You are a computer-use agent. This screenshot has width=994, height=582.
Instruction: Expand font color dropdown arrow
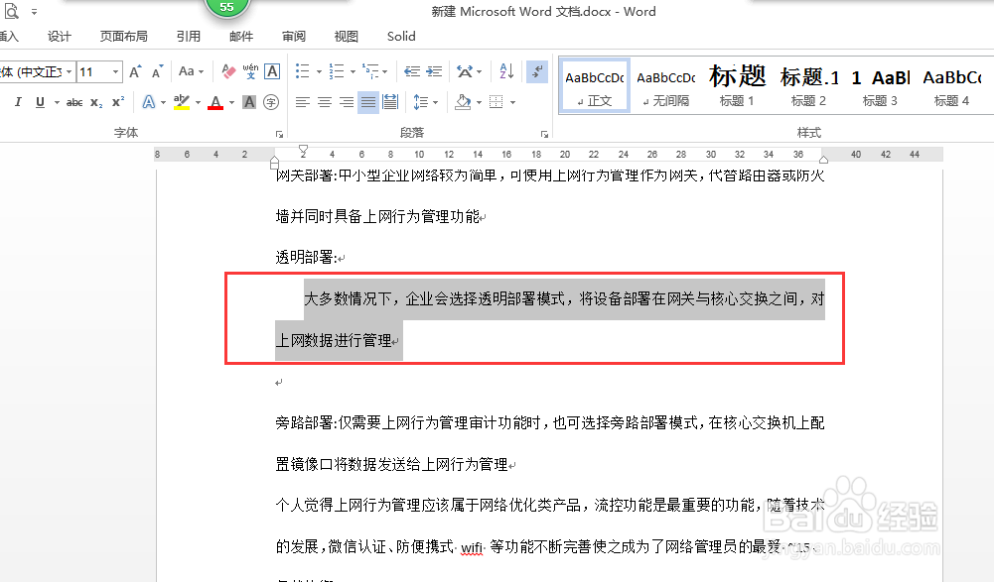click(231, 102)
